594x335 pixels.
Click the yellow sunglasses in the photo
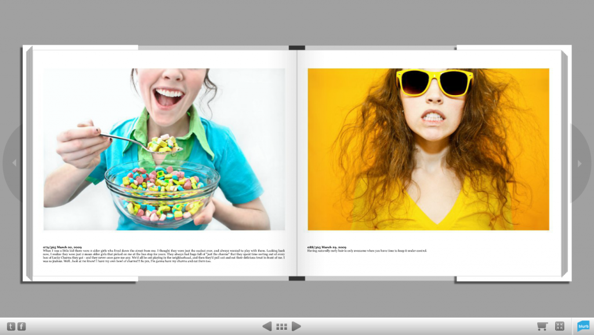click(434, 82)
